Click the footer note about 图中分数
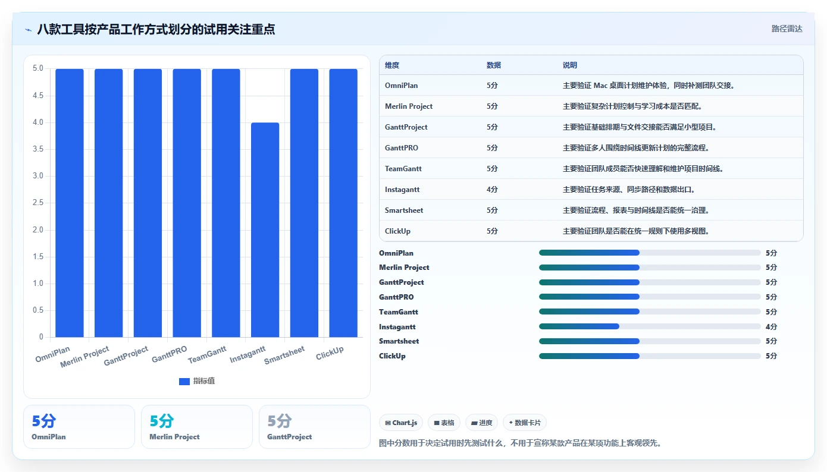Image resolution: width=827 pixels, height=472 pixels. pyautogui.click(x=521, y=443)
